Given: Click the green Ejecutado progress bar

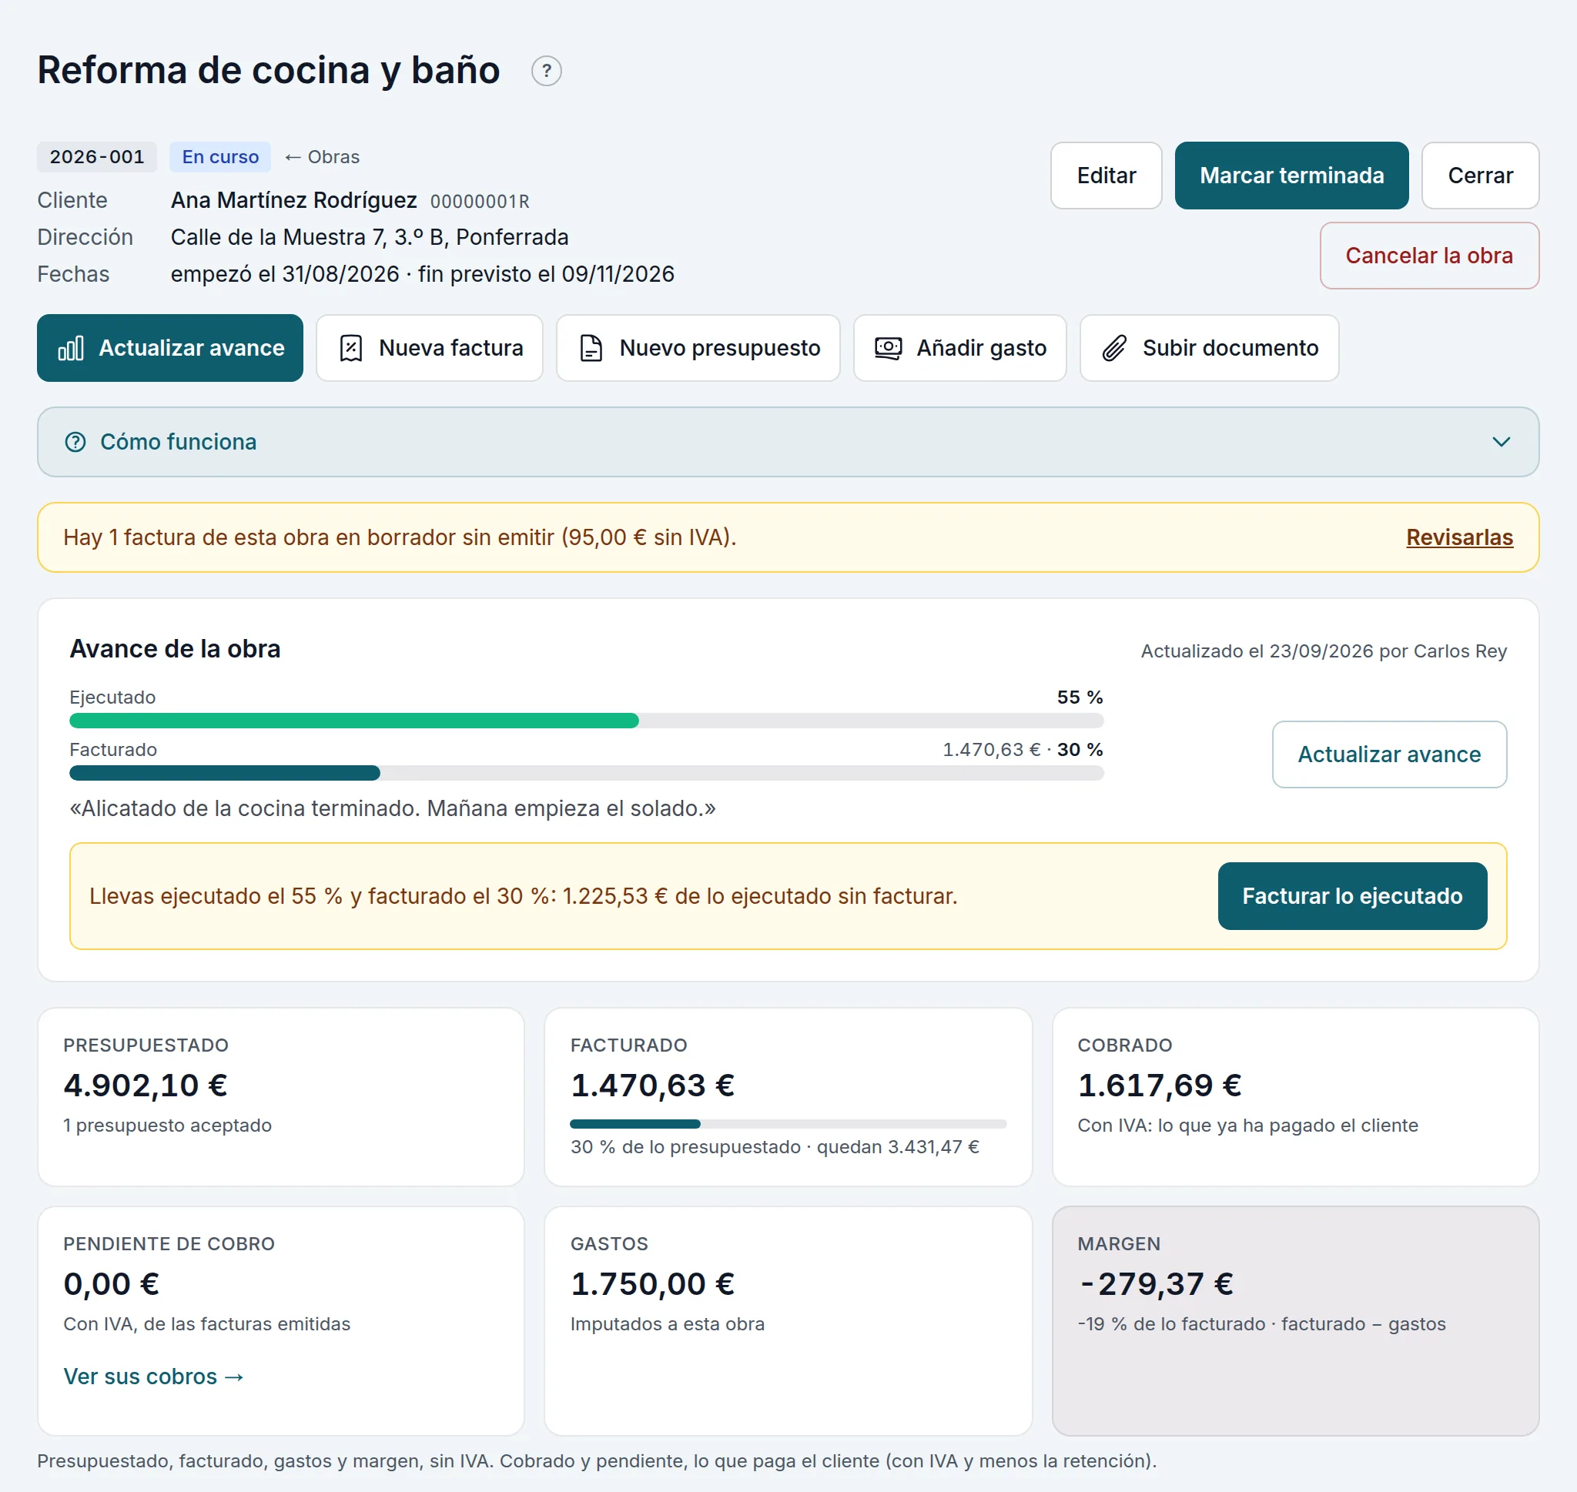Looking at the screenshot, I should pyautogui.click(x=586, y=721).
